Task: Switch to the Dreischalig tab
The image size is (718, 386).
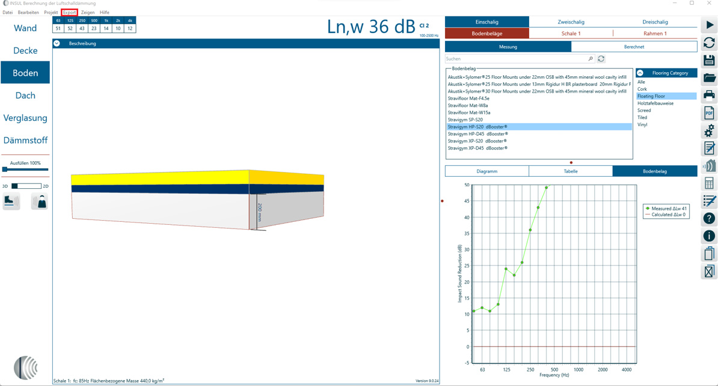Action: 655,22
